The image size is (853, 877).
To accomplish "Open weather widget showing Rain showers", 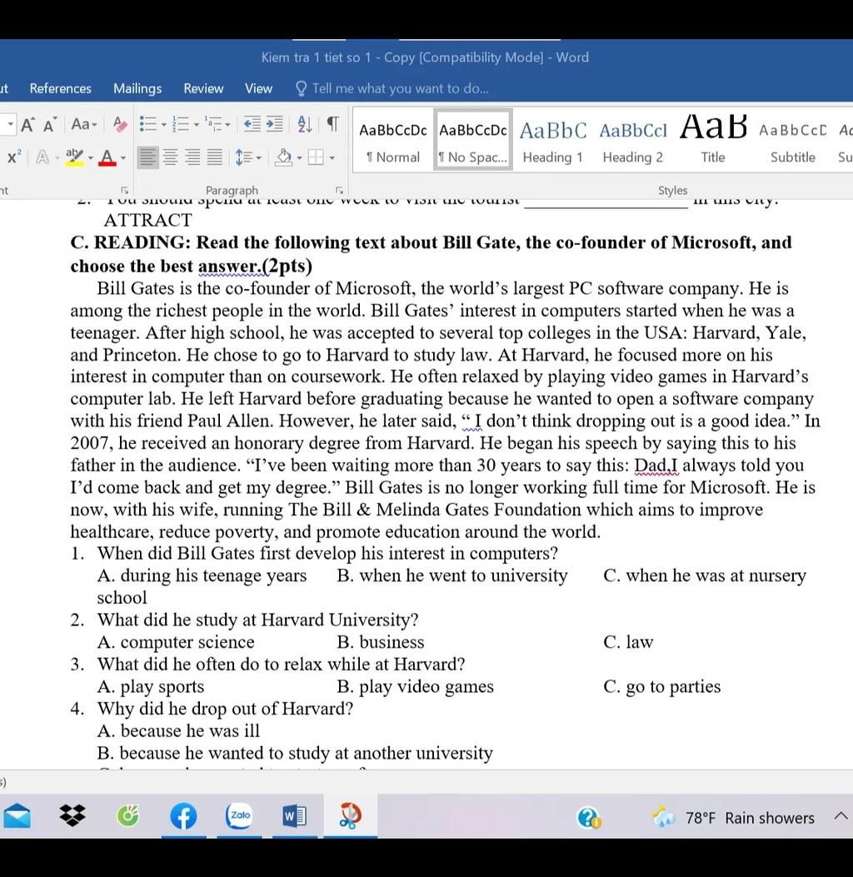I will 733,818.
